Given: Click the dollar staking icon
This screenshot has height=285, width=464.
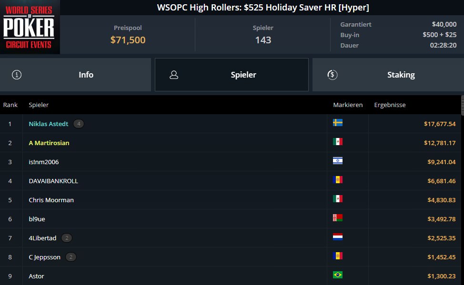Looking at the screenshot, I should (x=333, y=75).
